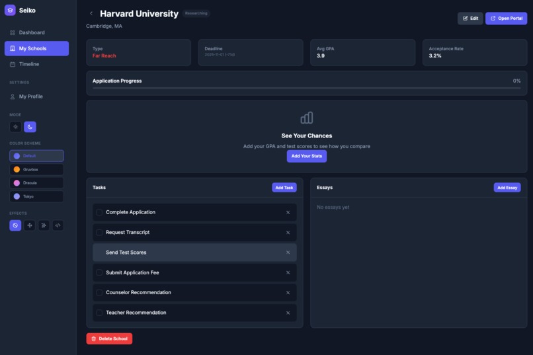Click the See Your Chances heading
This screenshot has height=355, width=533.
[307, 136]
